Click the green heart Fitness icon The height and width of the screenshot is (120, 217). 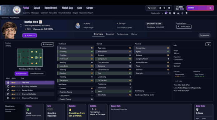pyautogui.click(x=28, y=110)
